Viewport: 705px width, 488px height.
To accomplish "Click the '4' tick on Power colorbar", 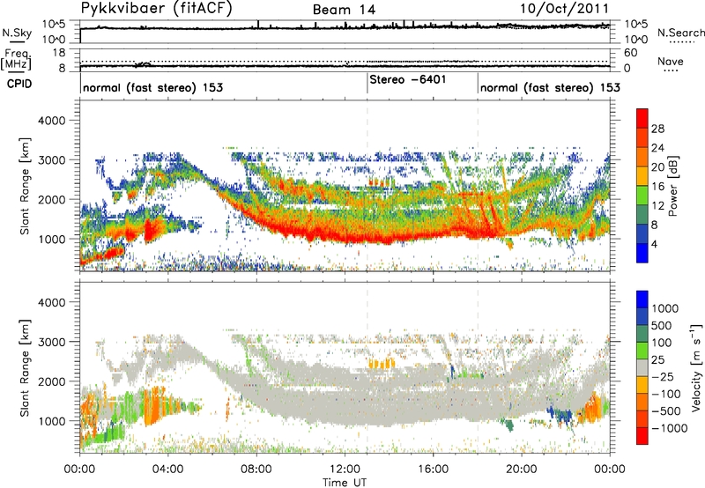I will point(655,244).
